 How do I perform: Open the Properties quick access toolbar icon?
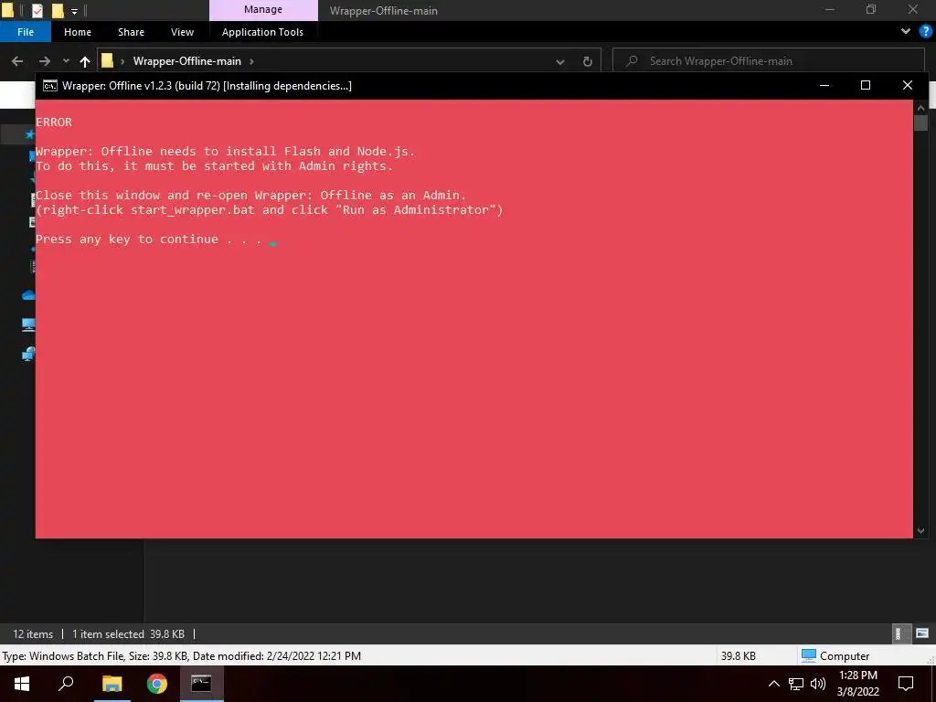click(x=37, y=10)
